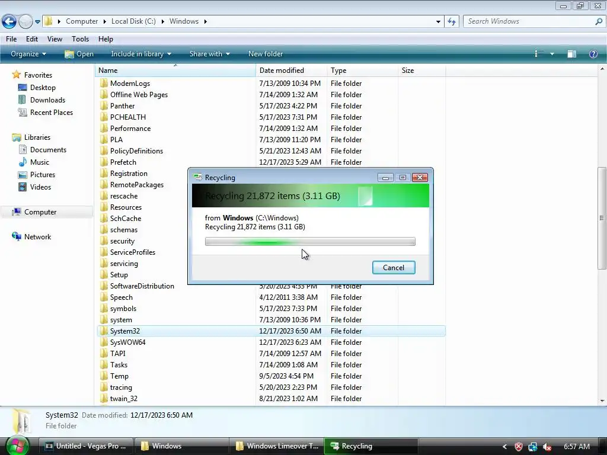The width and height of the screenshot is (607, 455).
Task: Select the Music library
Action: click(x=40, y=162)
